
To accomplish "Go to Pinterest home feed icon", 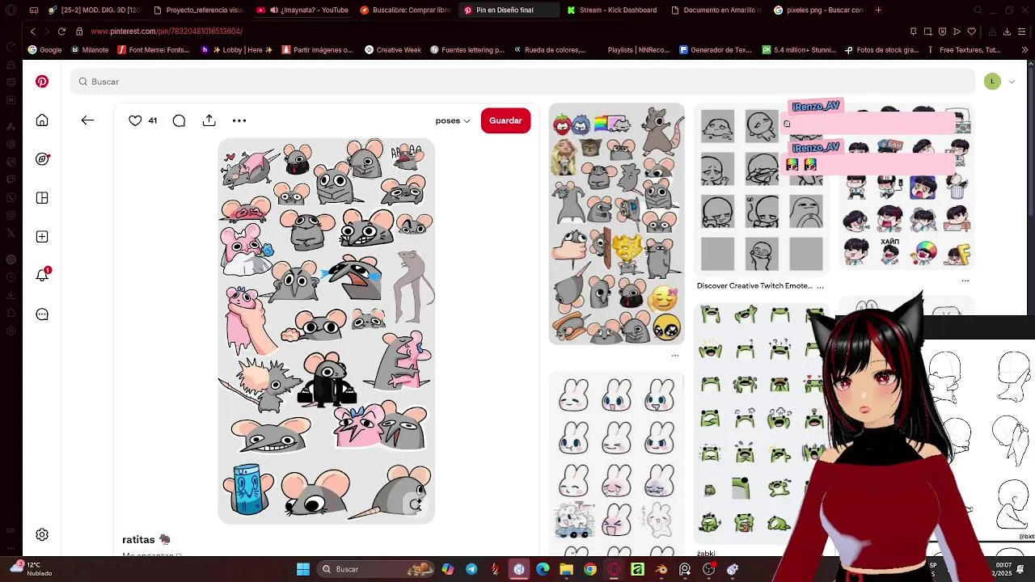I will point(42,120).
